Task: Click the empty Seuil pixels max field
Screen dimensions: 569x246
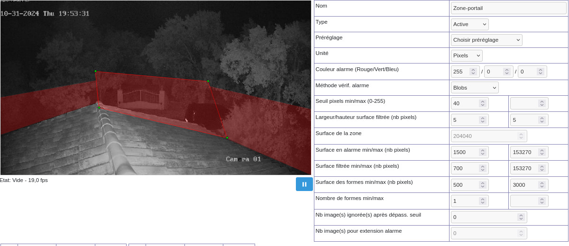Action: (530, 103)
